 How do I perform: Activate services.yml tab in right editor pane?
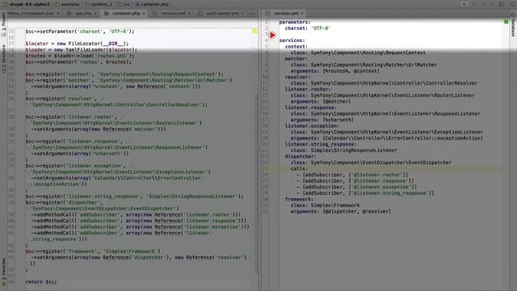pyautogui.click(x=285, y=14)
